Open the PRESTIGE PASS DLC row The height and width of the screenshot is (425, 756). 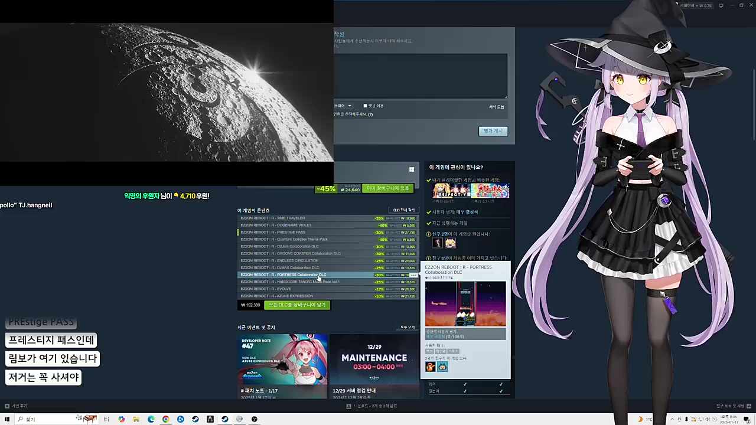(327, 232)
